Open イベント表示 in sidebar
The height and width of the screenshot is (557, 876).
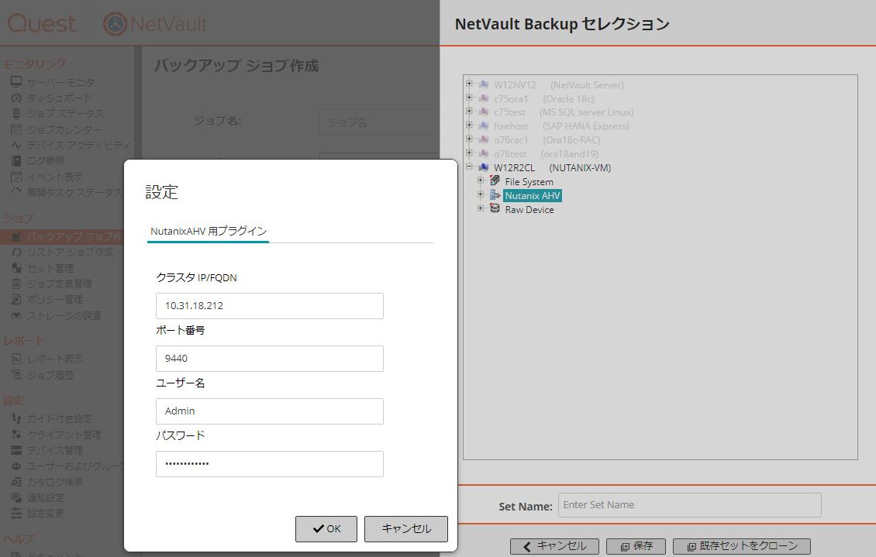pyautogui.click(x=55, y=177)
